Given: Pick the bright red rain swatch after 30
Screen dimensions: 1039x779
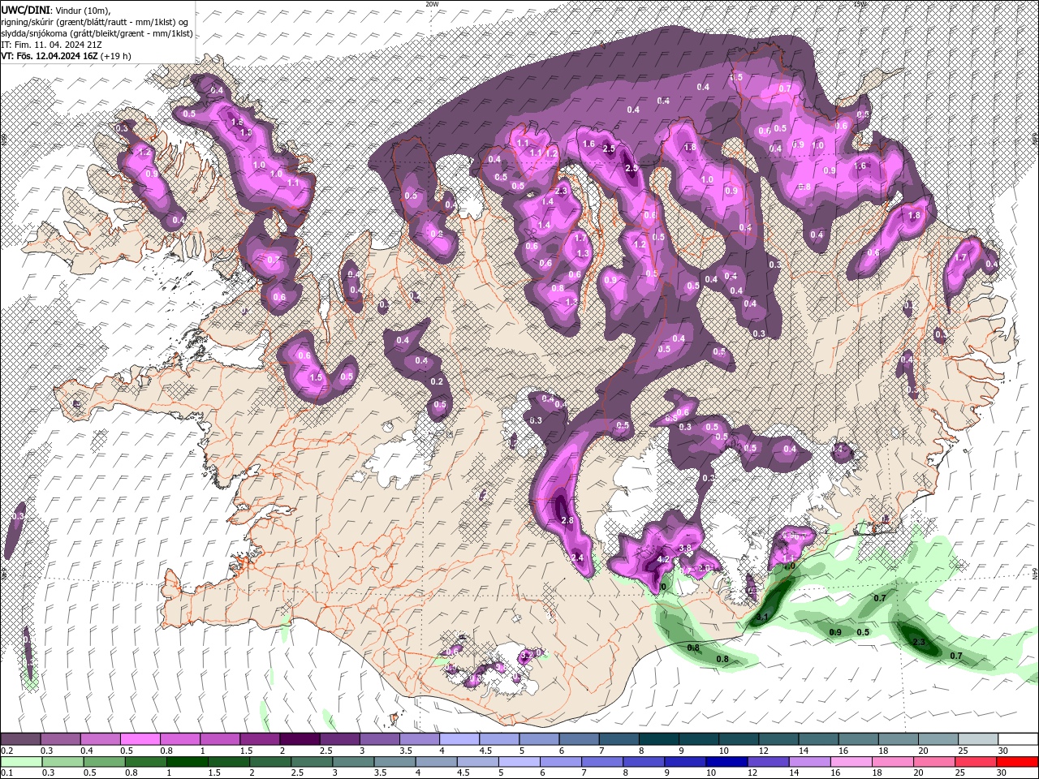Looking at the screenshot, I should click(1019, 762).
